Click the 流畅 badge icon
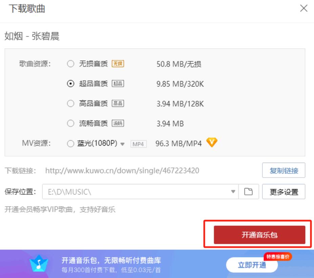Viewport: 314px width, 278px height. pyautogui.click(x=118, y=123)
